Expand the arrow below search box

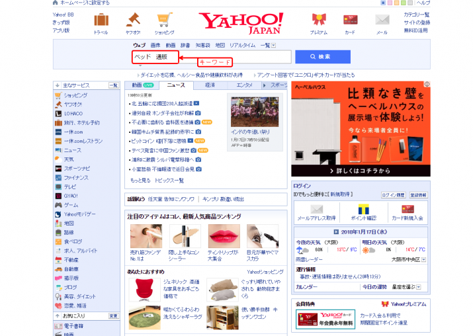click(140, 65)
